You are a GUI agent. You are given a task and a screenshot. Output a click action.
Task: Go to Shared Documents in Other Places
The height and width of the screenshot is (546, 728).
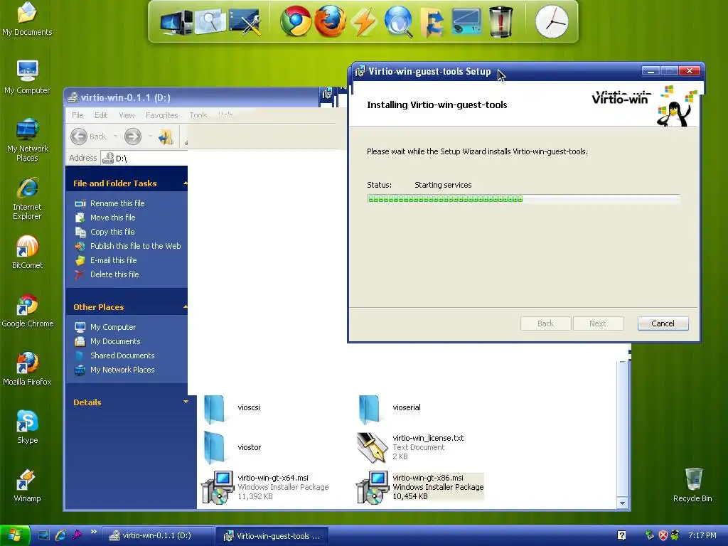pyautogui.click(x=122, y=355)
